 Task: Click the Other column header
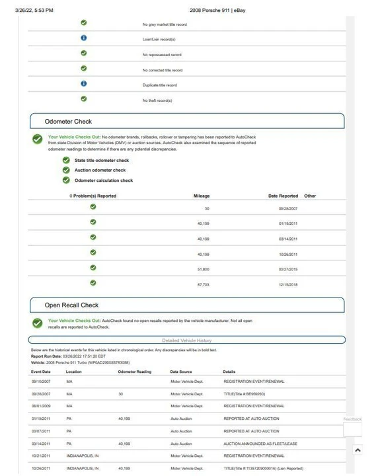[x=310, y=196]
